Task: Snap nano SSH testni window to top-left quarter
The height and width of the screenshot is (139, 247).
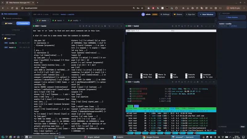Action: coord(185,26)
